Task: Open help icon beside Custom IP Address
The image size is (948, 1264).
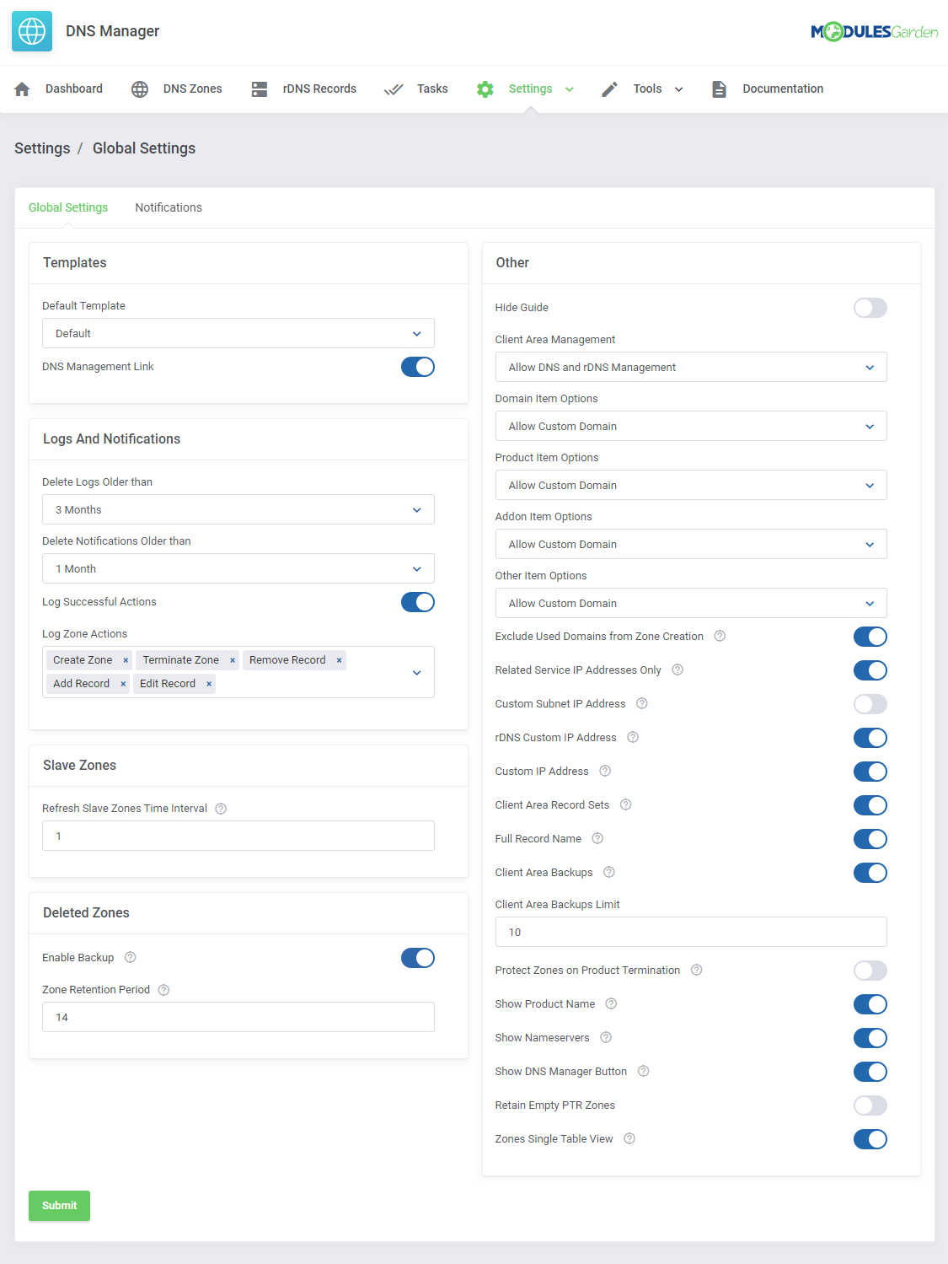Action: point(605,772)
